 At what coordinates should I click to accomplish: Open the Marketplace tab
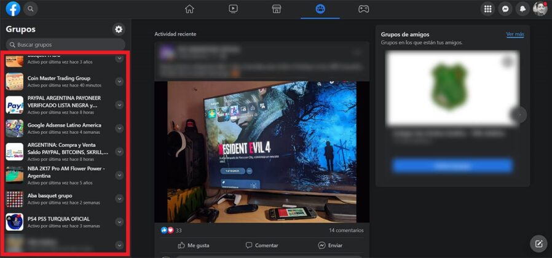click(x=277, y=9)
